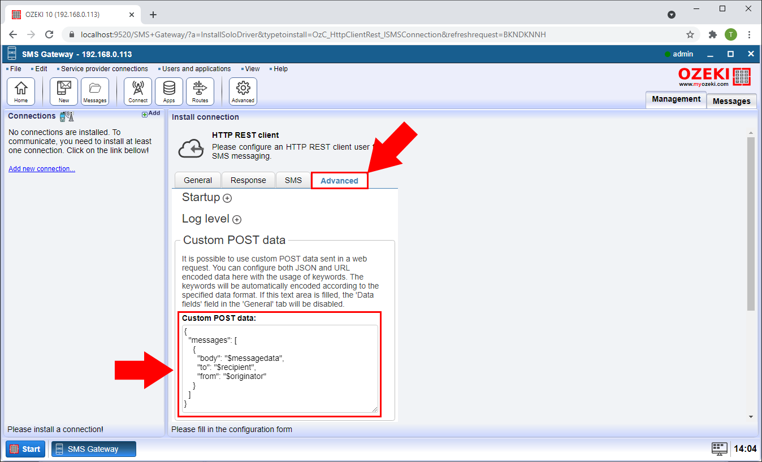Click the New message toolbar icon
762x462 pixels.
click(64, 91)
